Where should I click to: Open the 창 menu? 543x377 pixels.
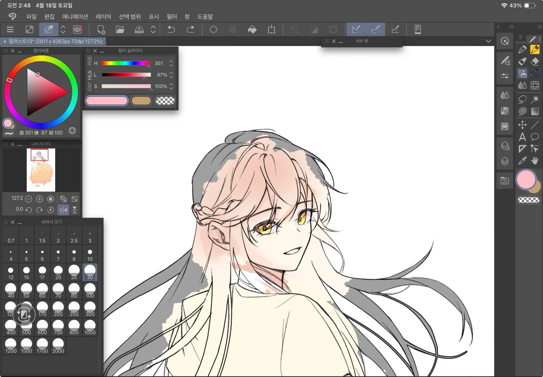tap(187, 16)
